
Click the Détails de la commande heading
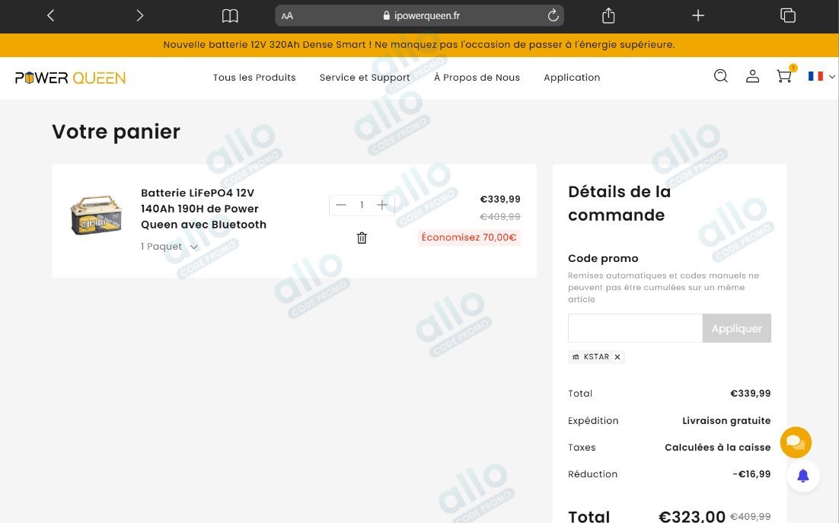(619, 203)
